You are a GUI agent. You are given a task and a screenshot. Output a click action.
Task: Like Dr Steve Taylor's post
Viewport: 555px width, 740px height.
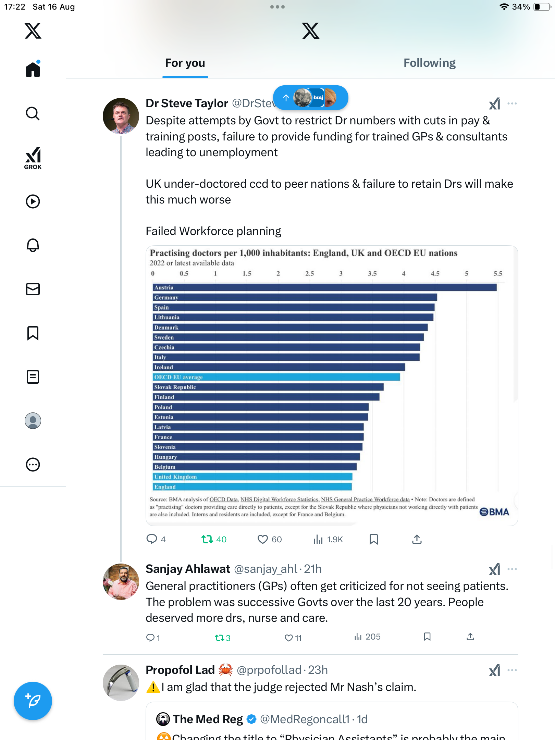[x=263, y=540]
